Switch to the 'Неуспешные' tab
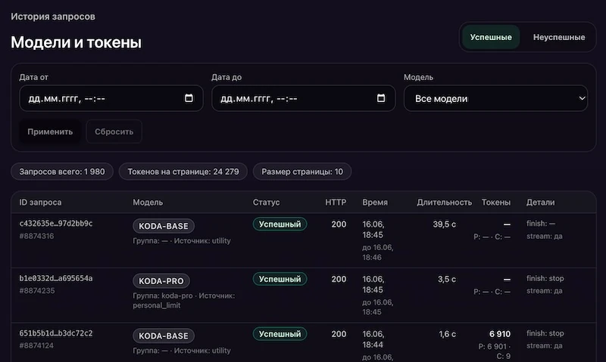The height and width of the screenshot is (362, 606). pos(559,37)
